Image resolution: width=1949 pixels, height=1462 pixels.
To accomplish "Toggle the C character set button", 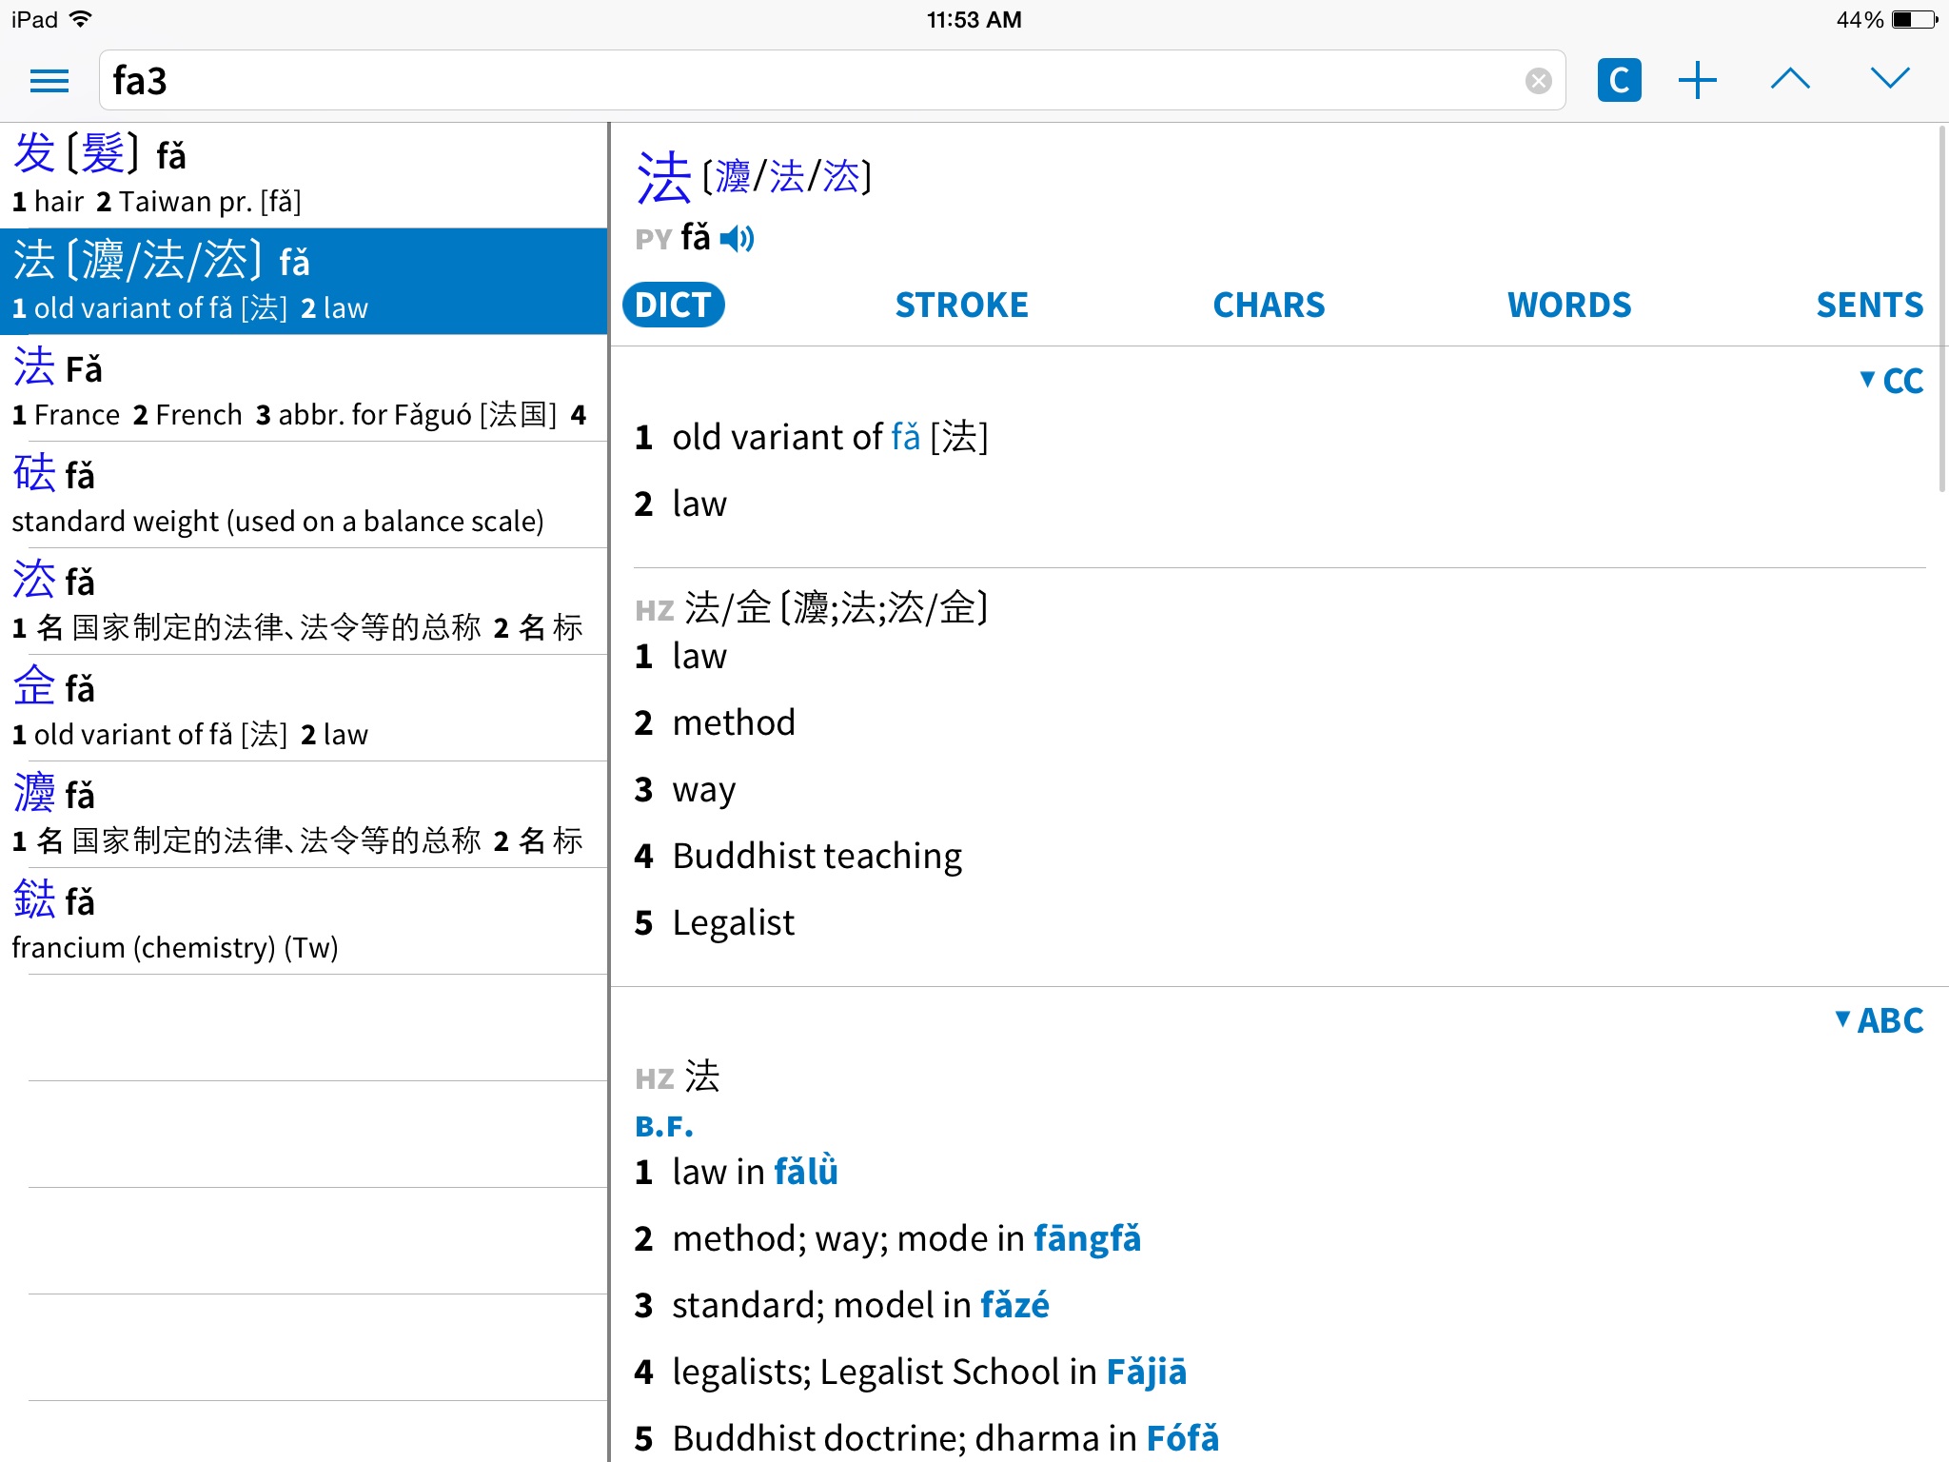I will point(1619,81).
